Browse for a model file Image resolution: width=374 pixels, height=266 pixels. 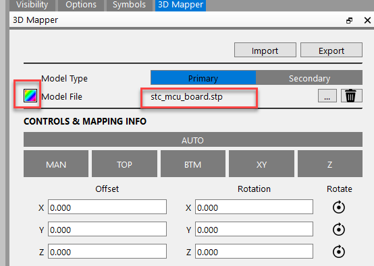[x=327, y=96]
